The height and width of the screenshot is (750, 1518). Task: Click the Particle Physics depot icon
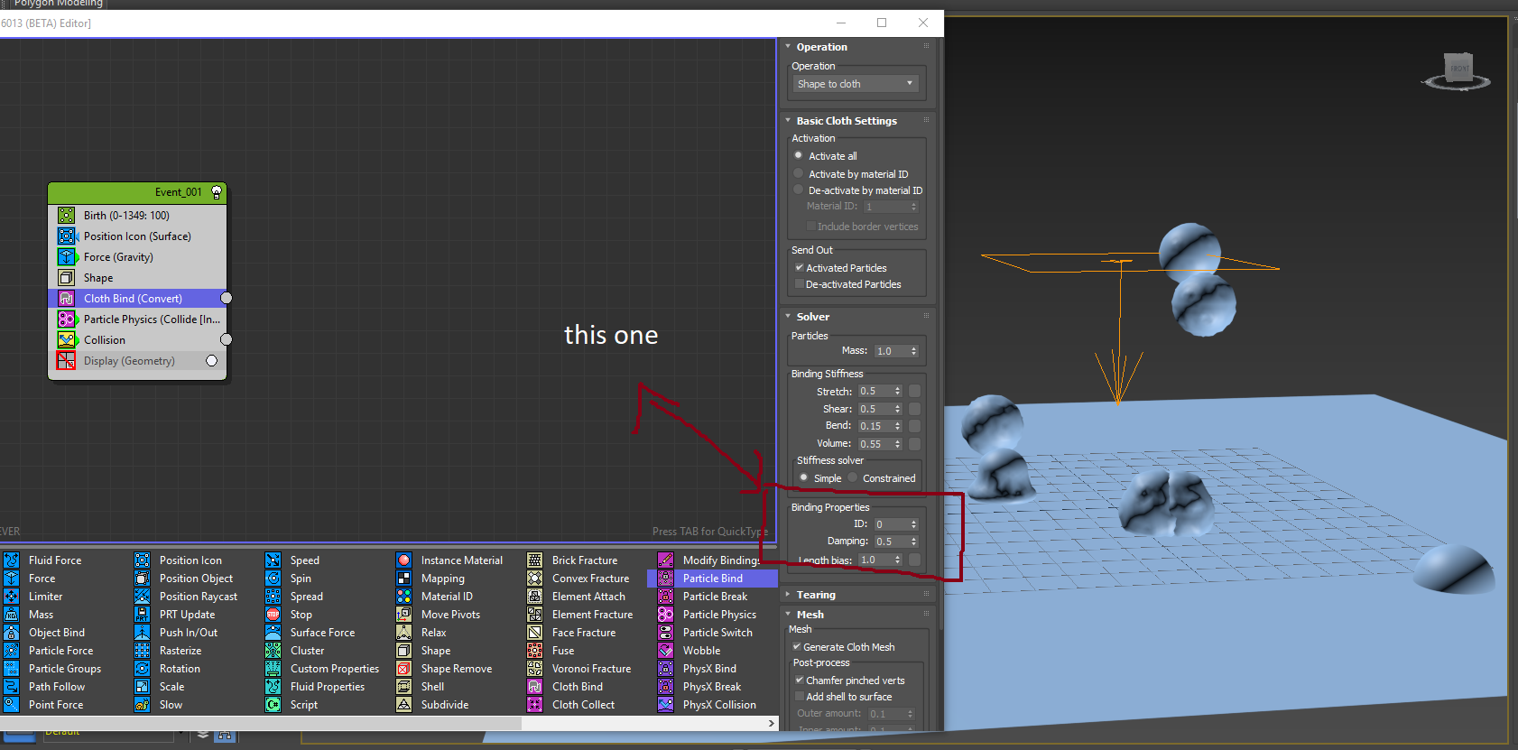tap(666, 615)
